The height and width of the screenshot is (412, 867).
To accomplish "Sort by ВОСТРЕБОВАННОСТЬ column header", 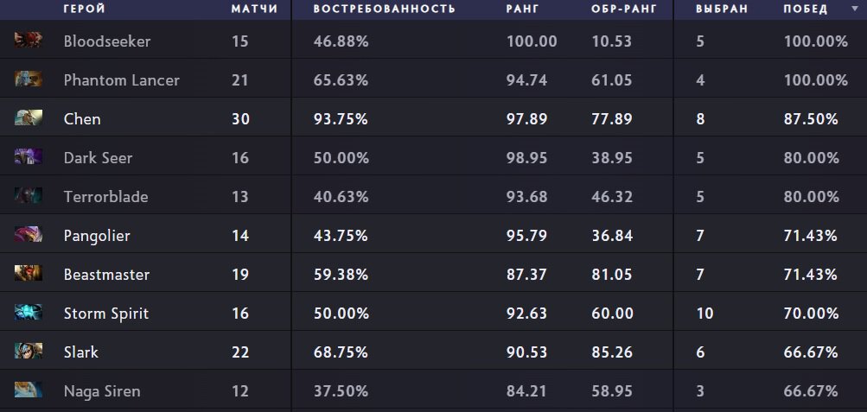I will pos(385,9).
